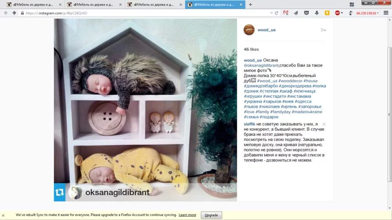Open the Downloads arrow panel
The height and width of the screenshot is (220, 392).
point(317,13)
